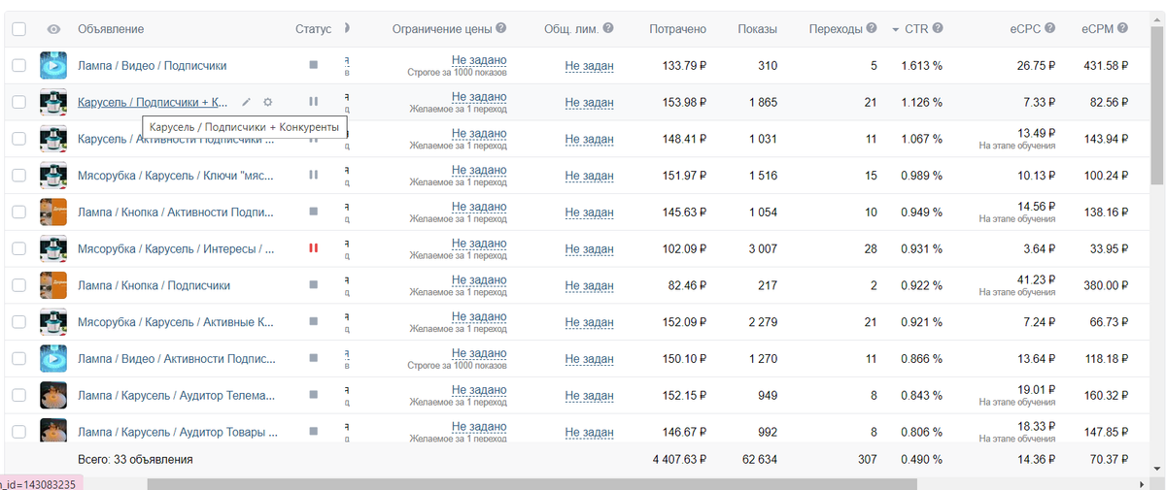1166x490 pixels.
Task: Select the checkbox for Лампа / Кнопка / Активности Подпи...
Action: tap(18, 212)
